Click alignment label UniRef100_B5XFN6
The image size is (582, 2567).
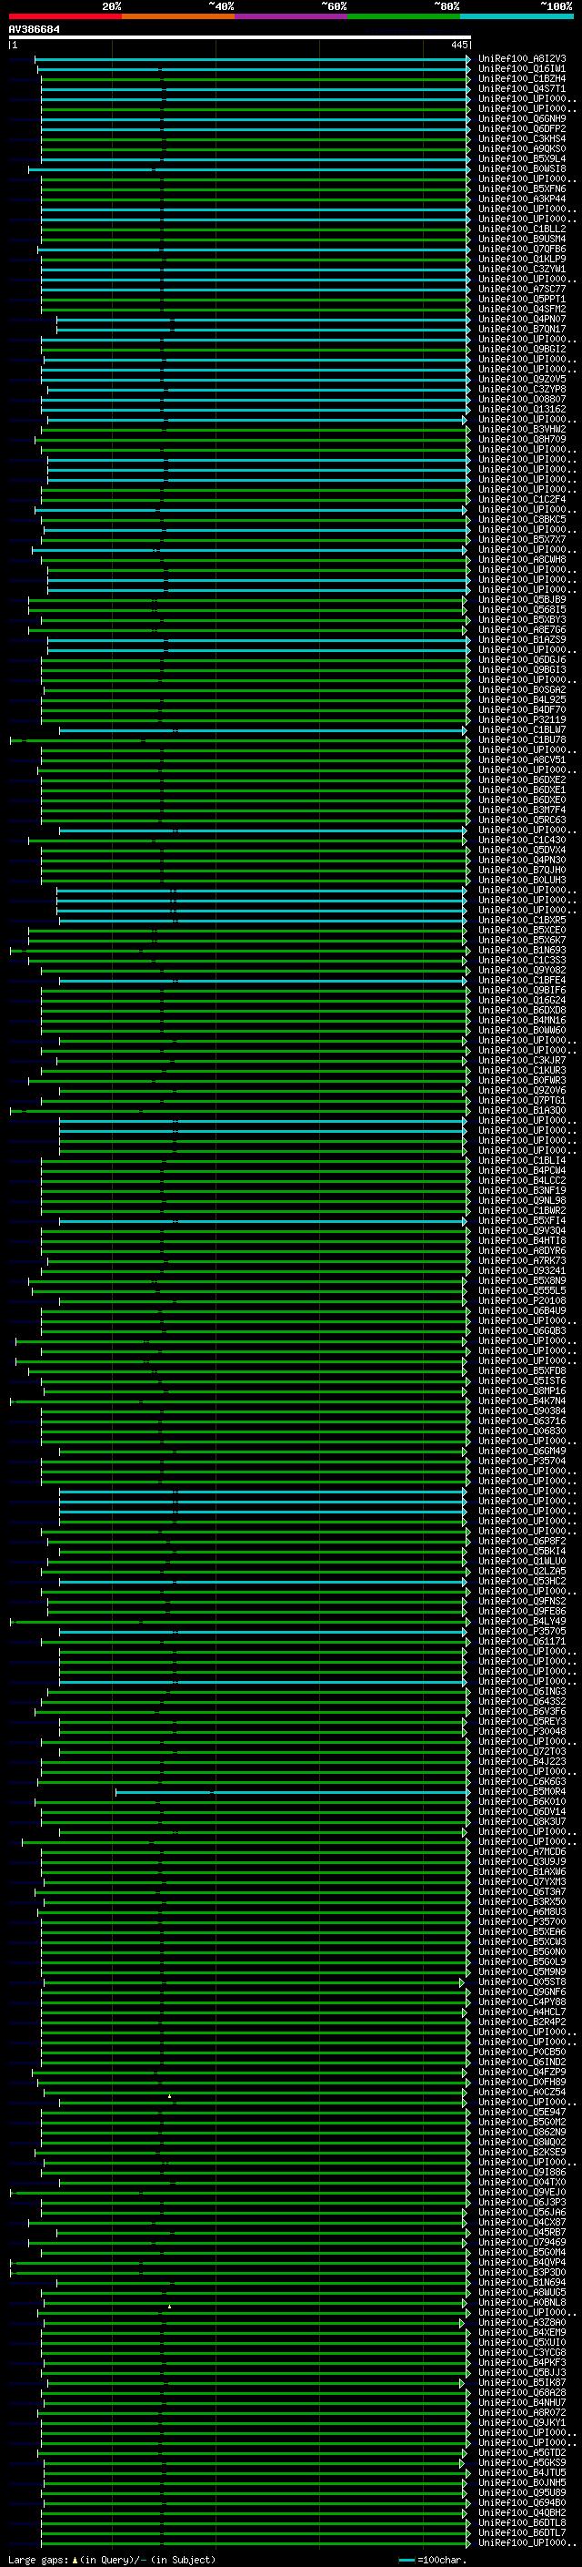pos(522,188)
